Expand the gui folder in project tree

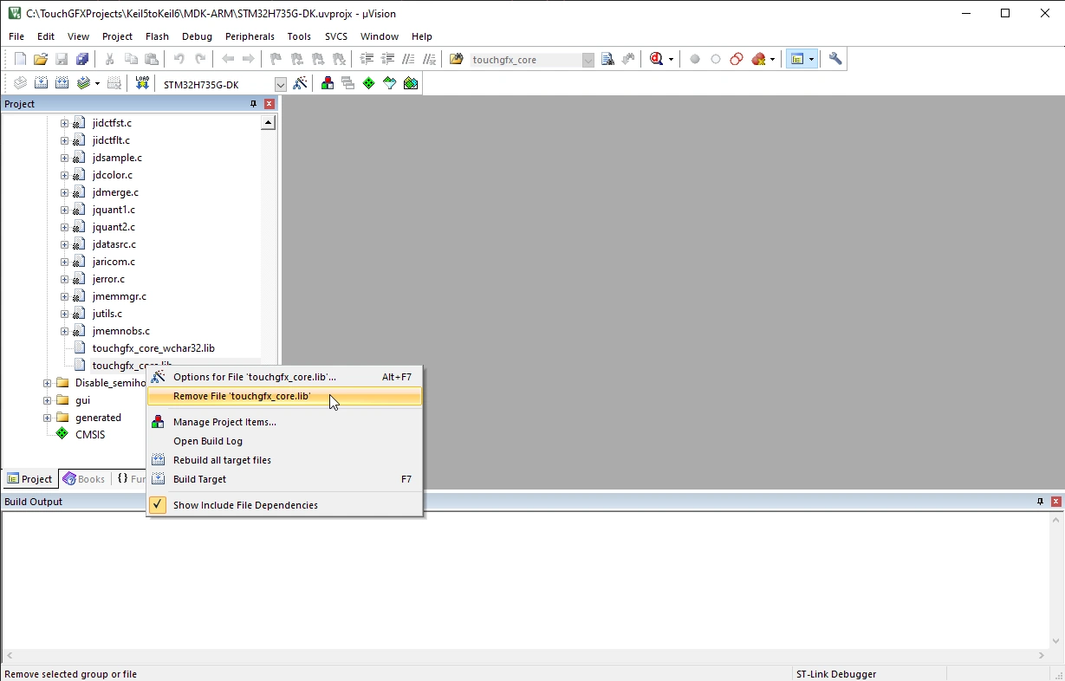(x=47, y=400)
